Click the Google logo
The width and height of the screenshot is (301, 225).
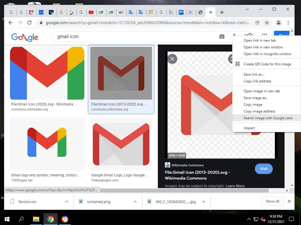click(25, 37)
